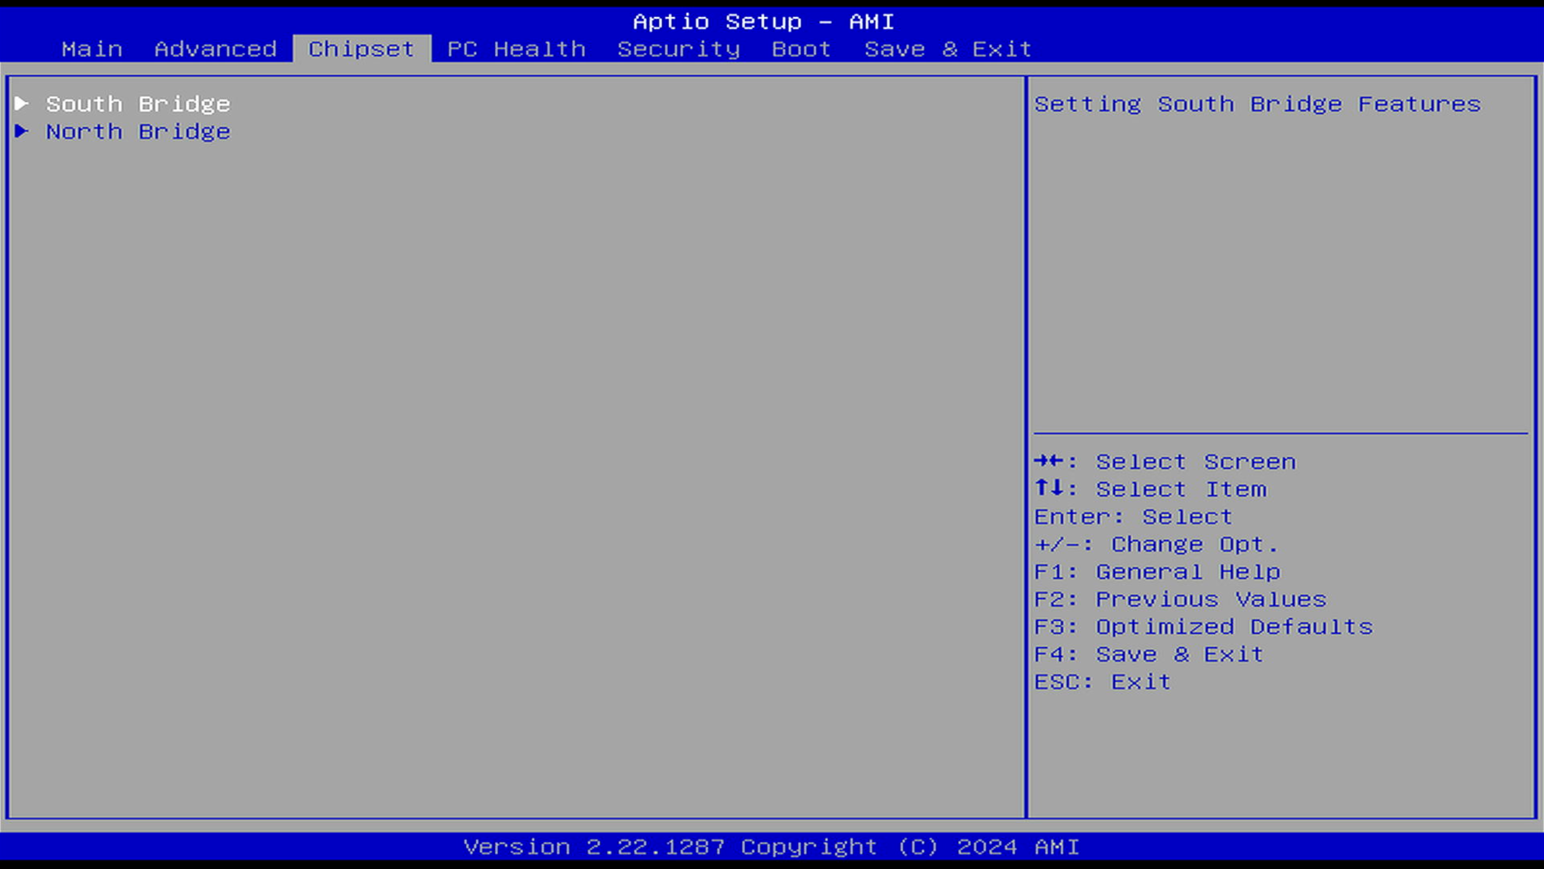Viewport: 1544px width, 869px height.
Task: Click the North Bridge arrow icon
Action: click(x=22, y=131)
